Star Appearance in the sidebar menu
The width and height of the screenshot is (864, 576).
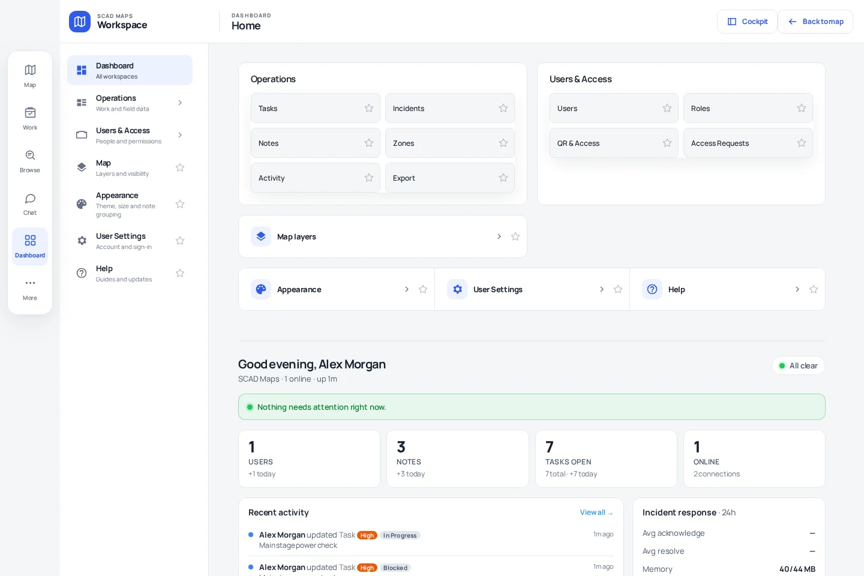point(180,204)
